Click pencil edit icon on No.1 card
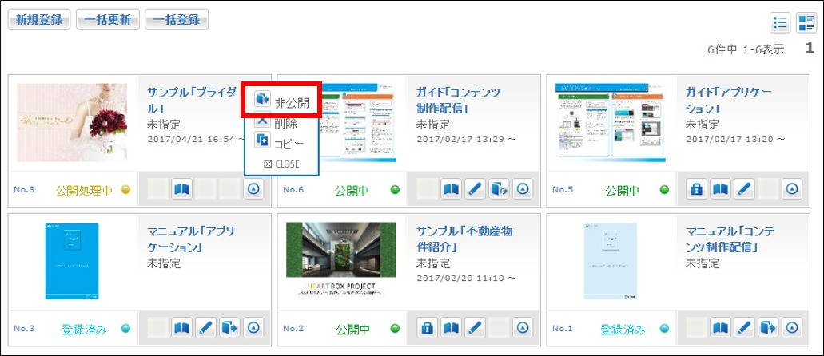This screenshot has width=824, height=356. click(744, 328)
